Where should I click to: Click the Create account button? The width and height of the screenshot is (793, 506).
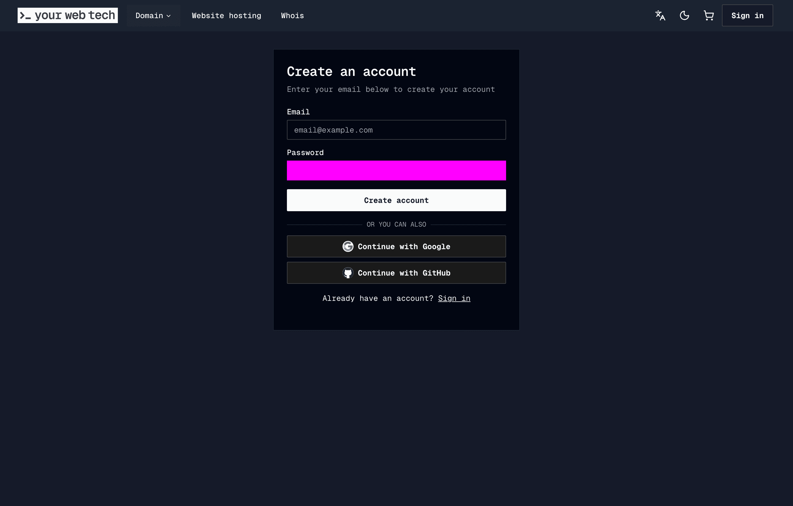(x=396, y=200)
